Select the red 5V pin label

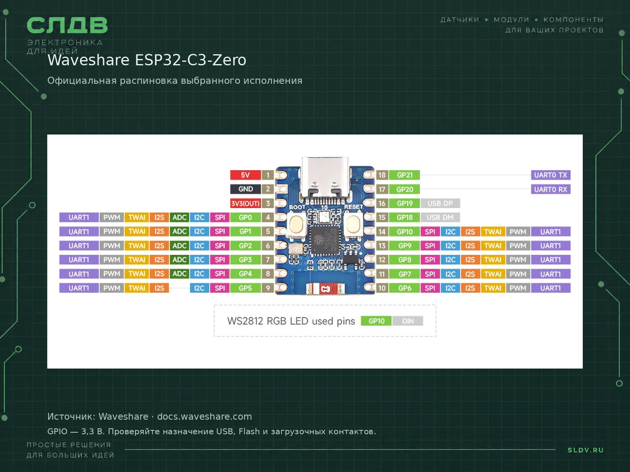coord(245,175)
